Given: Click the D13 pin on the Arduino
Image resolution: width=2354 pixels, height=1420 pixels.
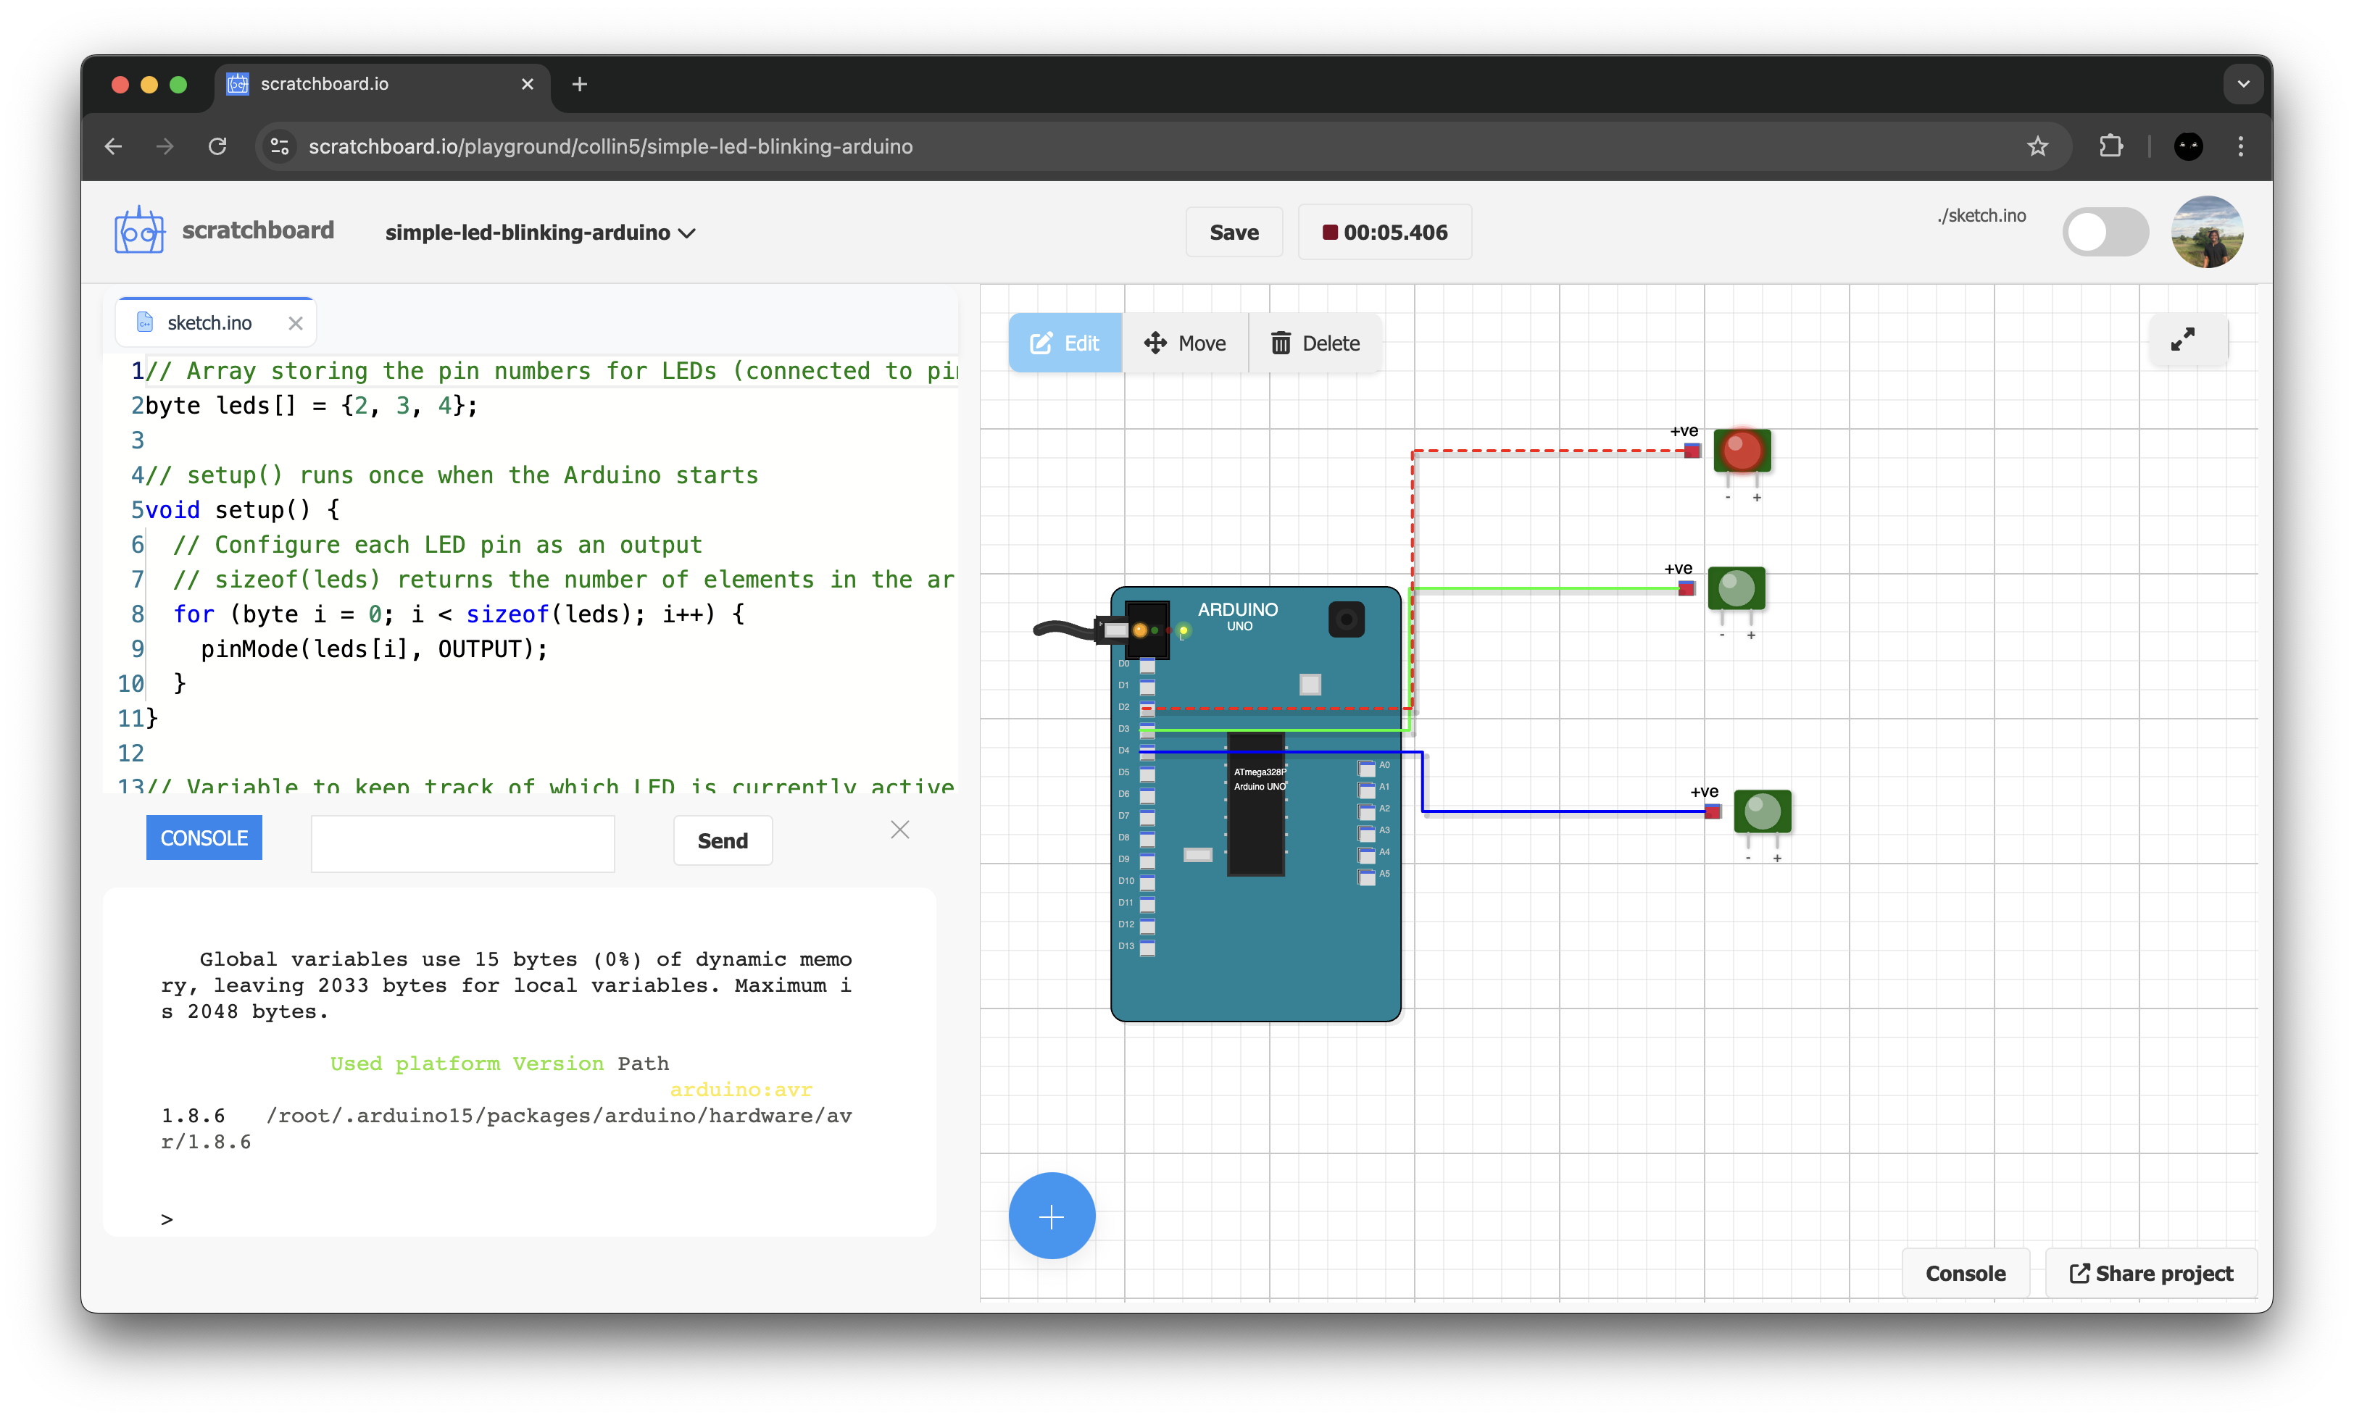Looking at the screenshot, I should click(x=1147, y=948).
